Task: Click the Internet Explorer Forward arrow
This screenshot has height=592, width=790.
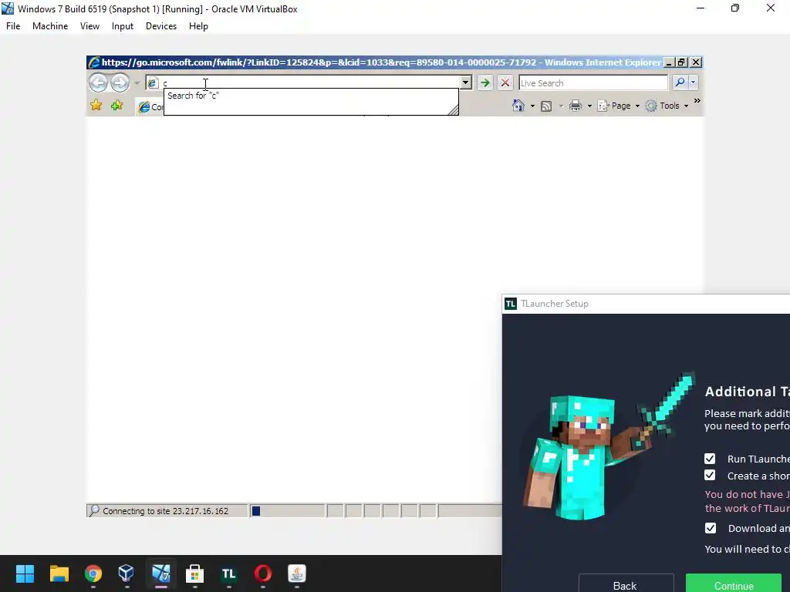Action: (120, 82)
